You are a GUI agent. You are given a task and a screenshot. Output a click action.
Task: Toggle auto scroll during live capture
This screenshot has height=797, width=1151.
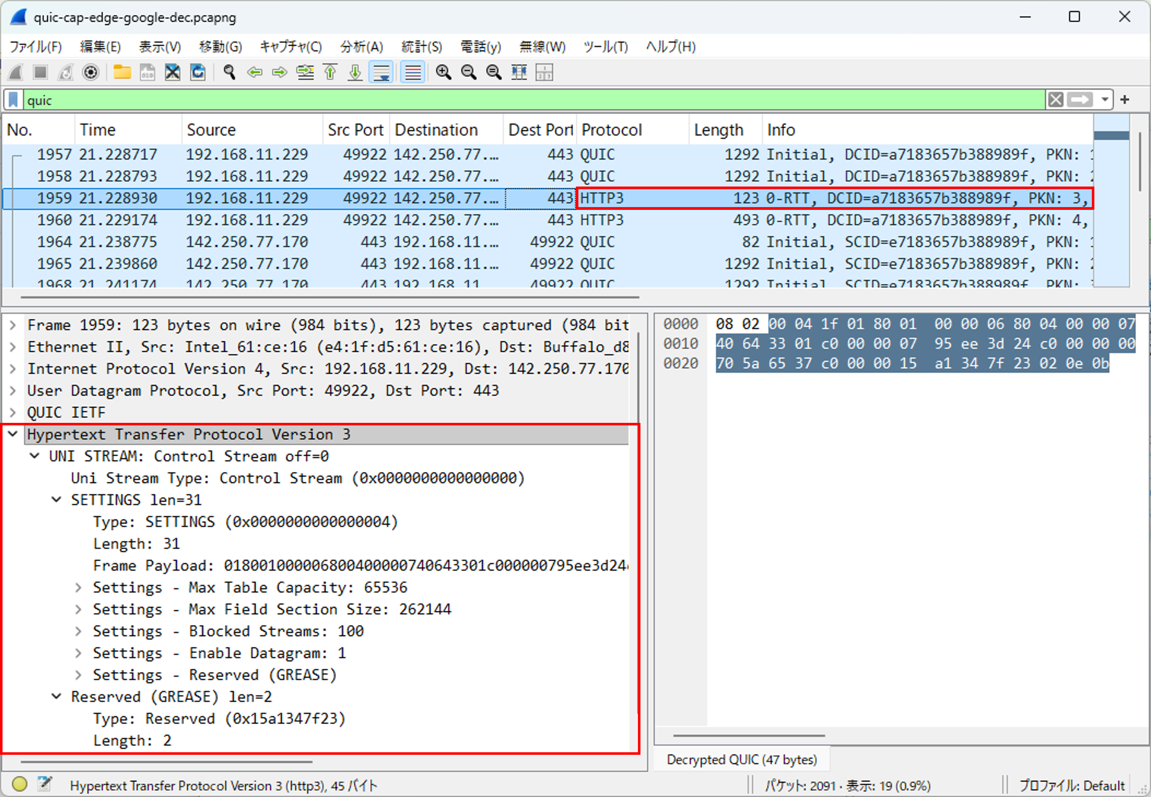click(x=381, y=73)
